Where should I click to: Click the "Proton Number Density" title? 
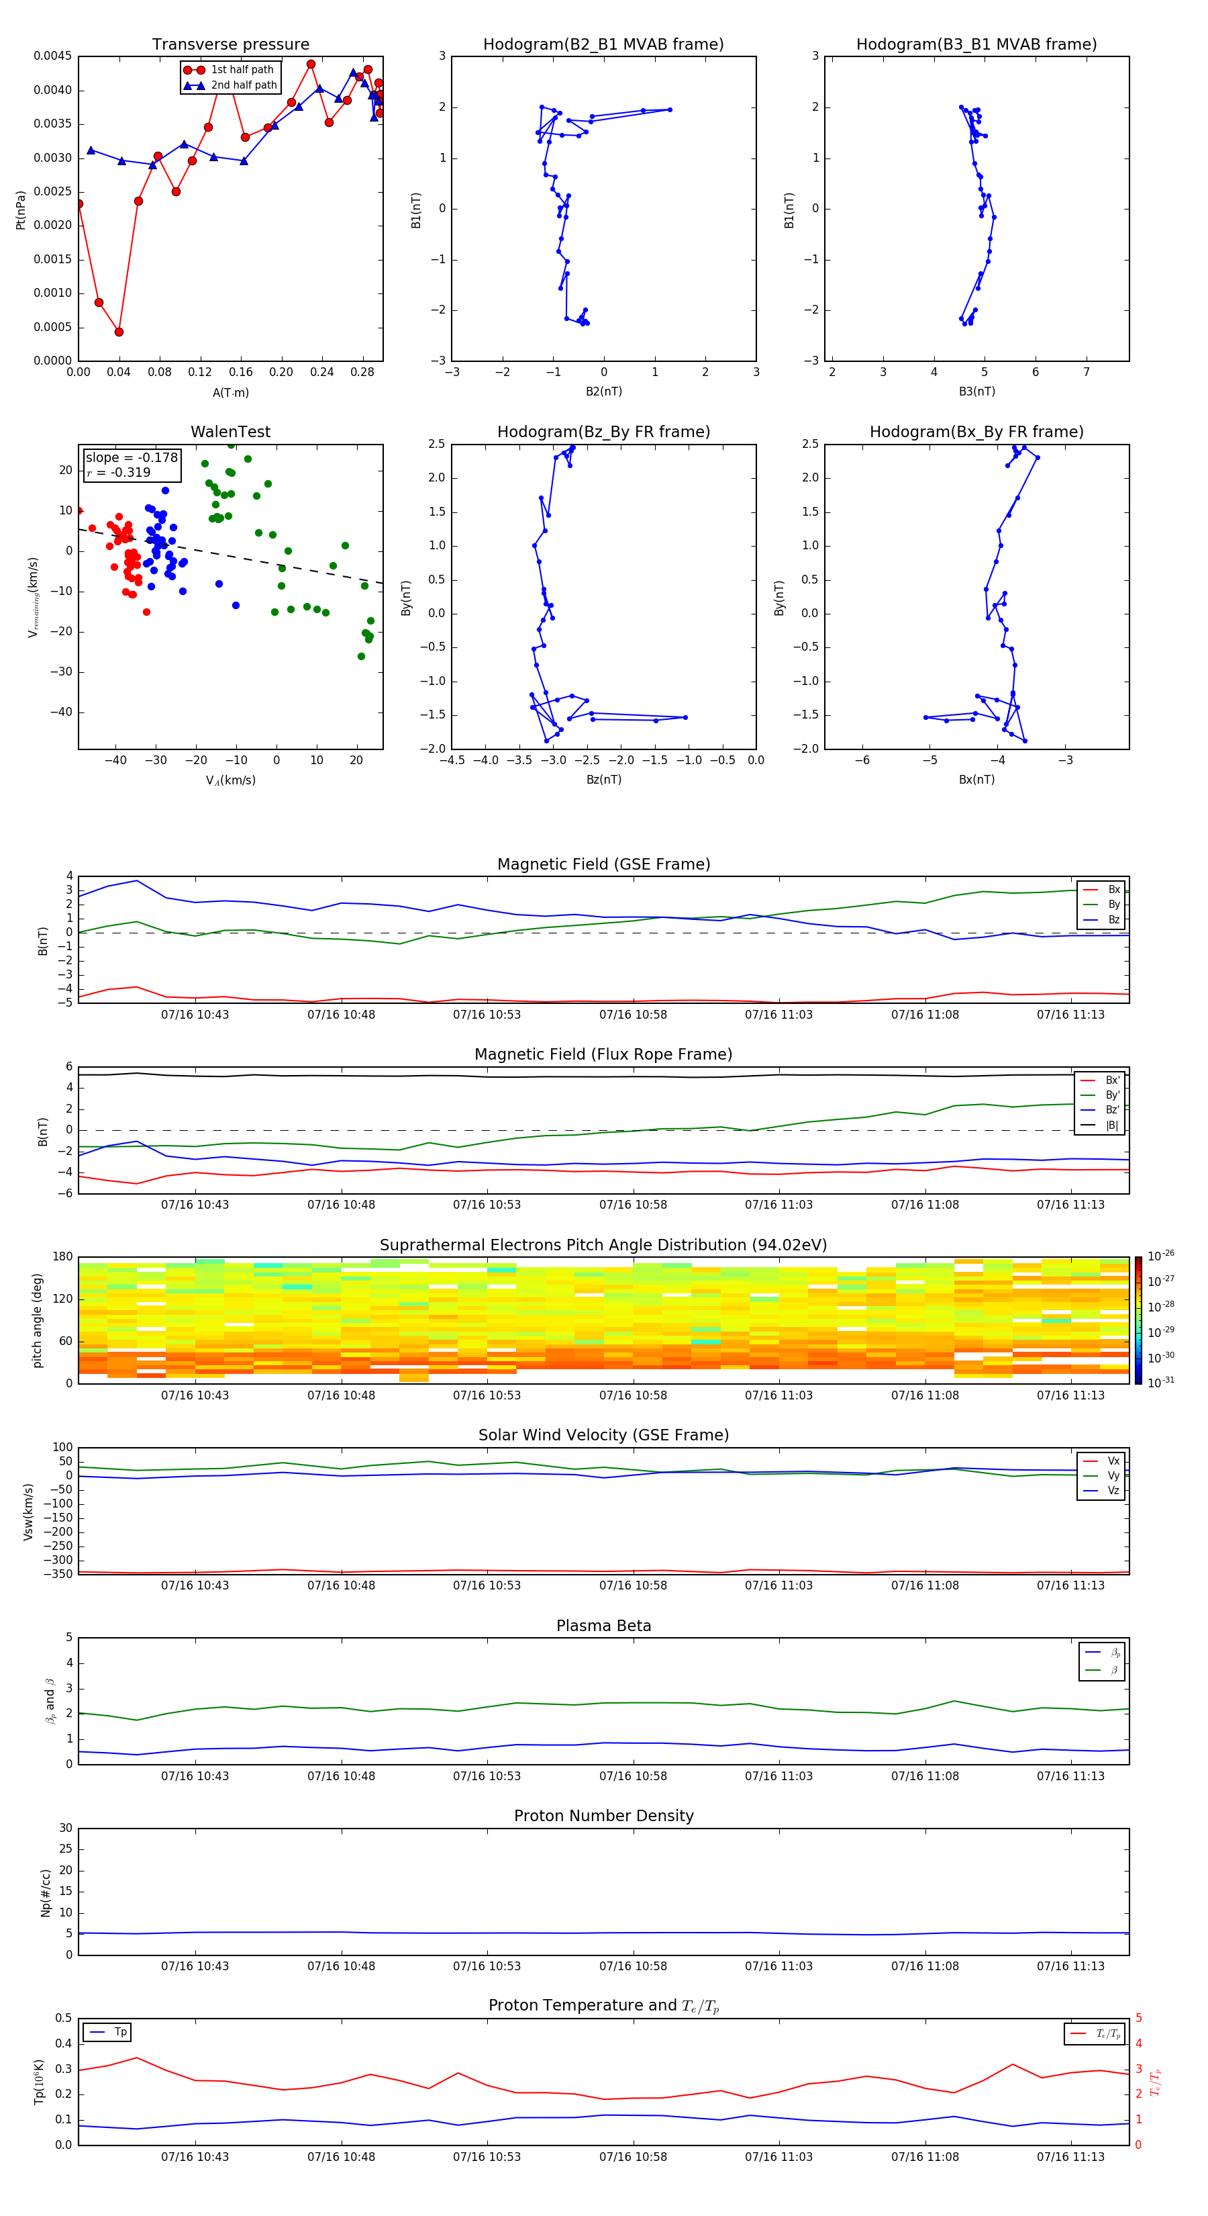point(603,1816)
